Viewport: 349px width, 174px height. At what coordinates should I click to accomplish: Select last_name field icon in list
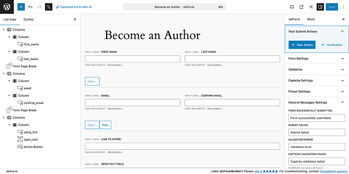tap(20, 59)
